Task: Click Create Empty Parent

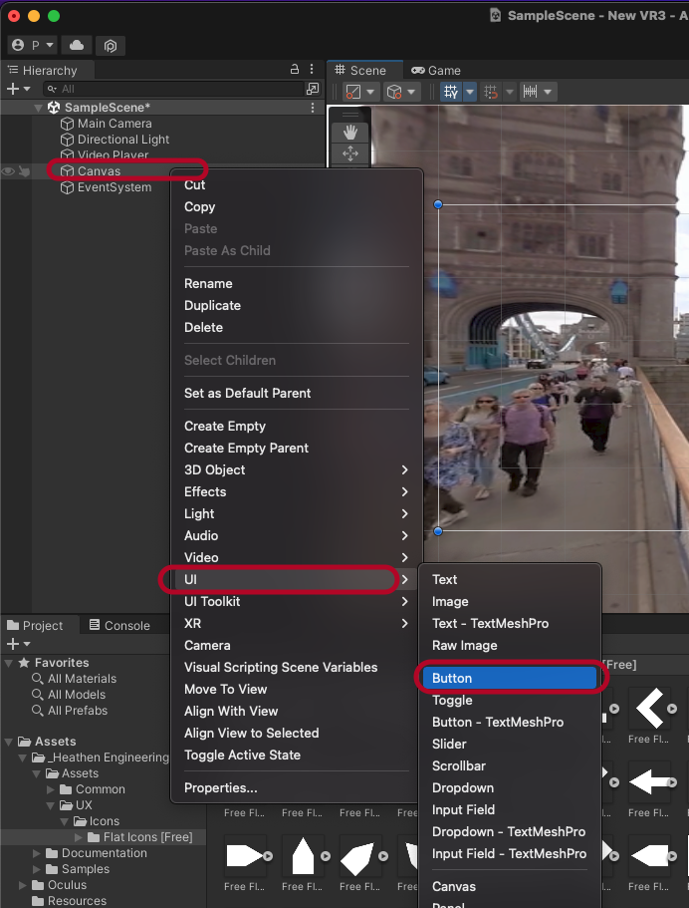Action: coord(247,449)
